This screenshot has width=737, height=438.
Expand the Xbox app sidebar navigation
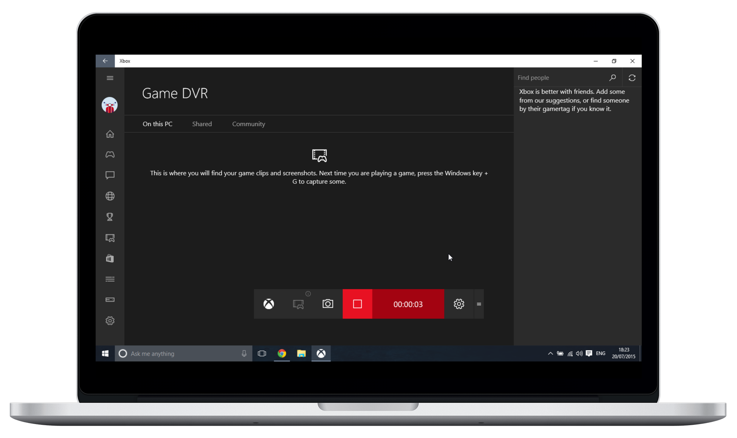coord(110,78)
